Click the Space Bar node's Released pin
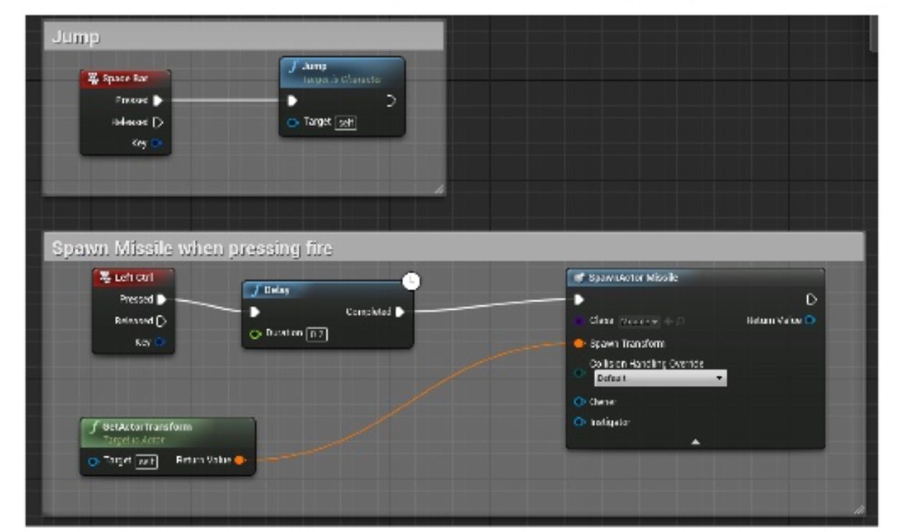 click(158, 122)
